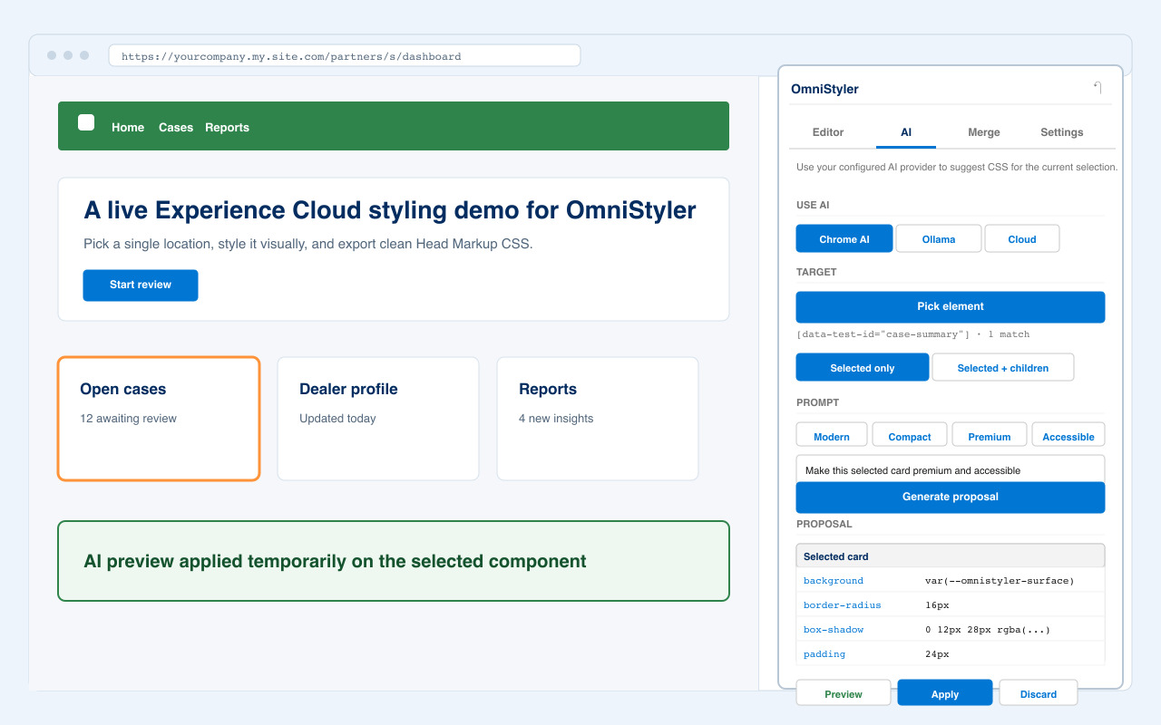
Task: Click the browser URL address bar
Action: [345, 56]
